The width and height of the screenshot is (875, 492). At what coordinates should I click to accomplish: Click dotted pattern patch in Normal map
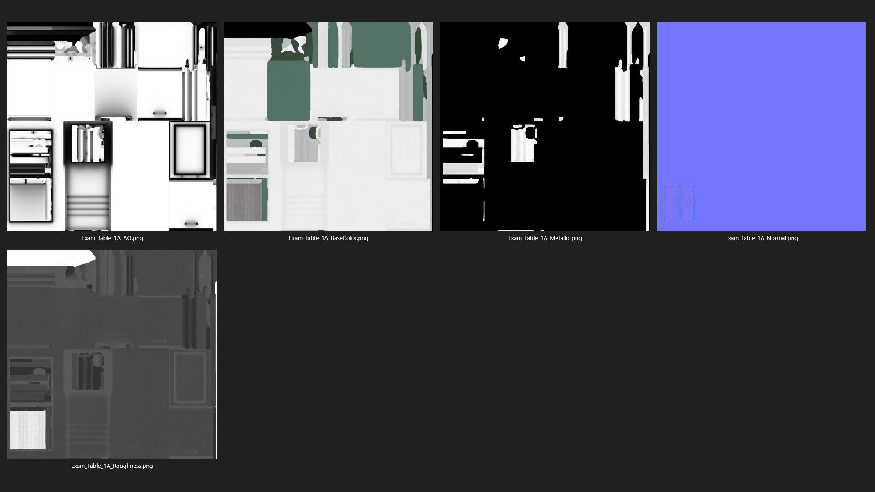[677, 202]
